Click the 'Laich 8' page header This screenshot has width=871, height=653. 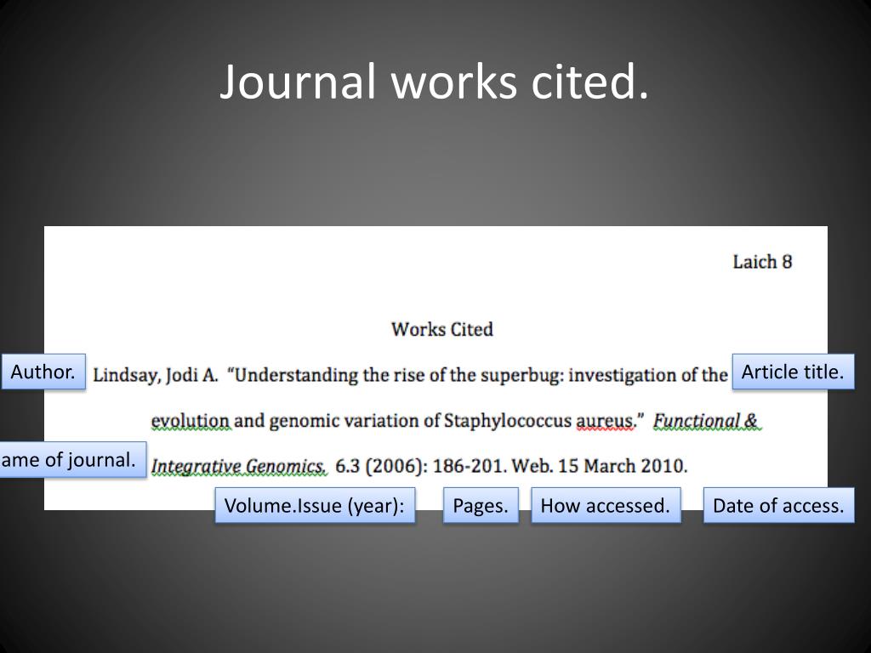coord(762,262)
